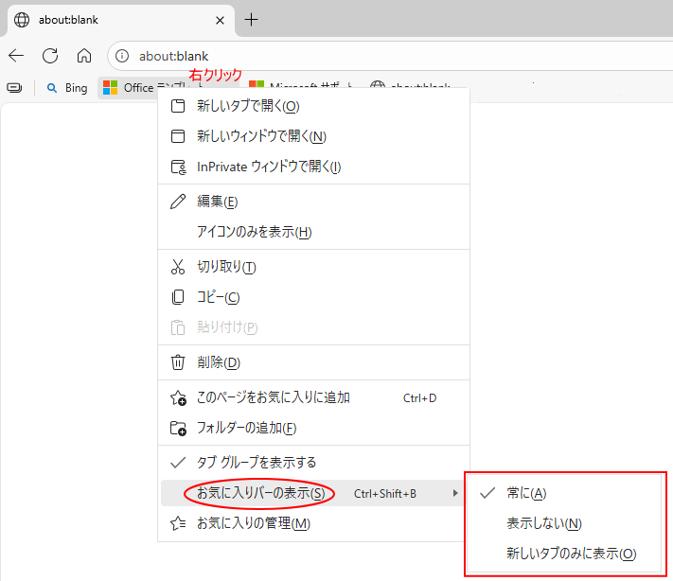Open お気に入りの管理 from context menu
Image resolution: width=673 pixels, height=581 pixels.
pyautogui.click(x=253, y=523)
